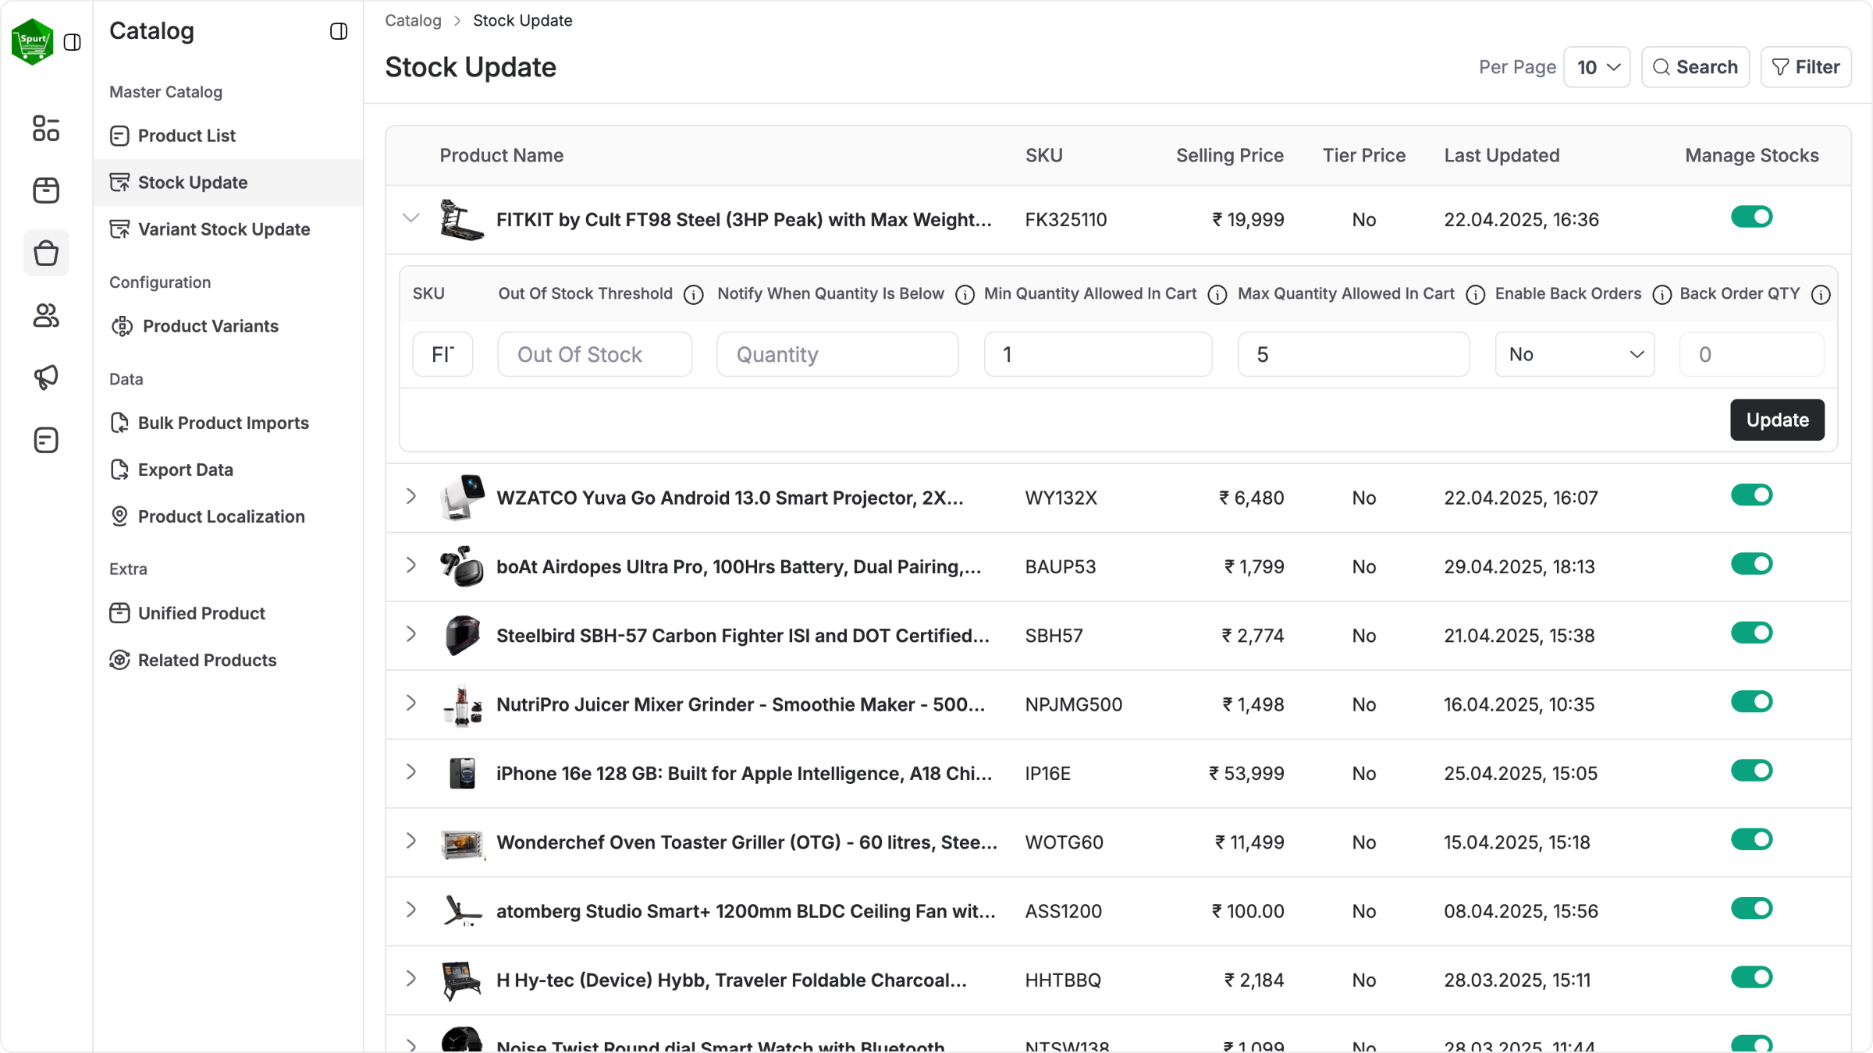
Task: Toggle sidebar panel icon beside logo
Action: (x=73, y=42)
